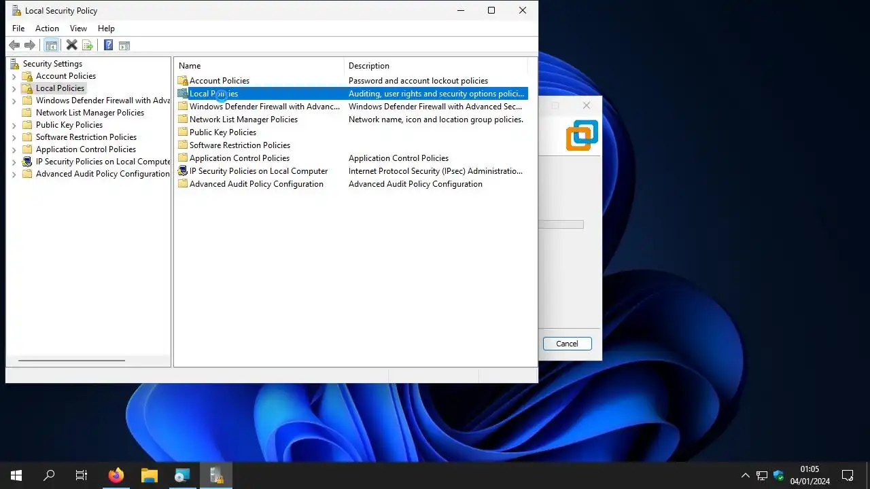Click the blue Help question-mark toolbar icon
The height and width of the screenshot is (489, 870).
108,46
